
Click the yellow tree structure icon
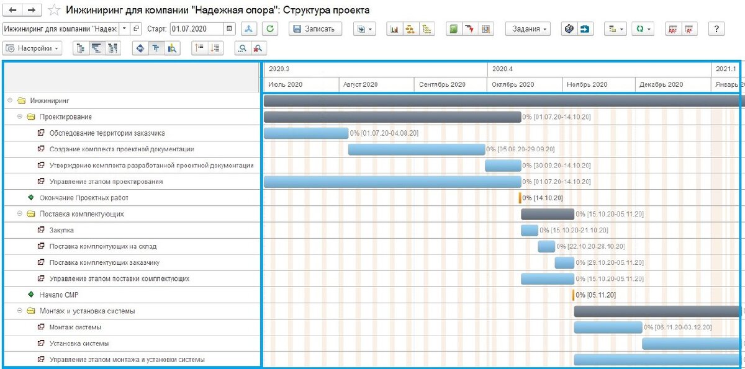427,29
